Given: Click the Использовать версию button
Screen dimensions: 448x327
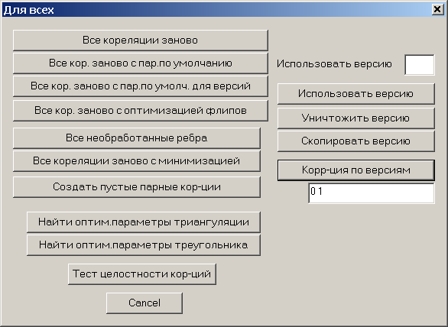Looking at the screenshot, I should (x=356, y=94).
